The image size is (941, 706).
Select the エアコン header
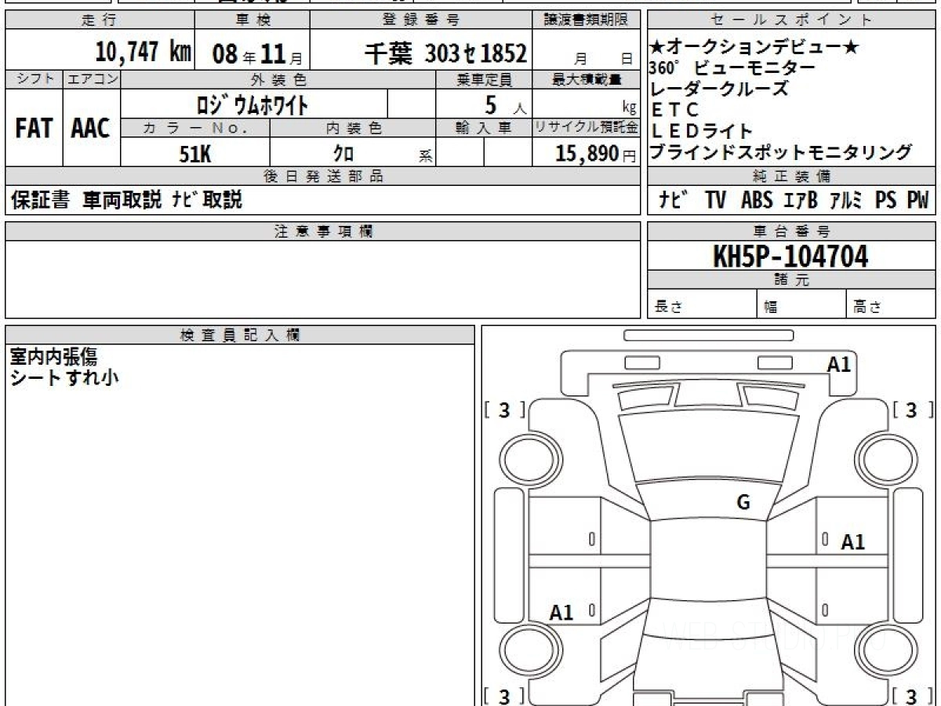[x=92, y=79]
